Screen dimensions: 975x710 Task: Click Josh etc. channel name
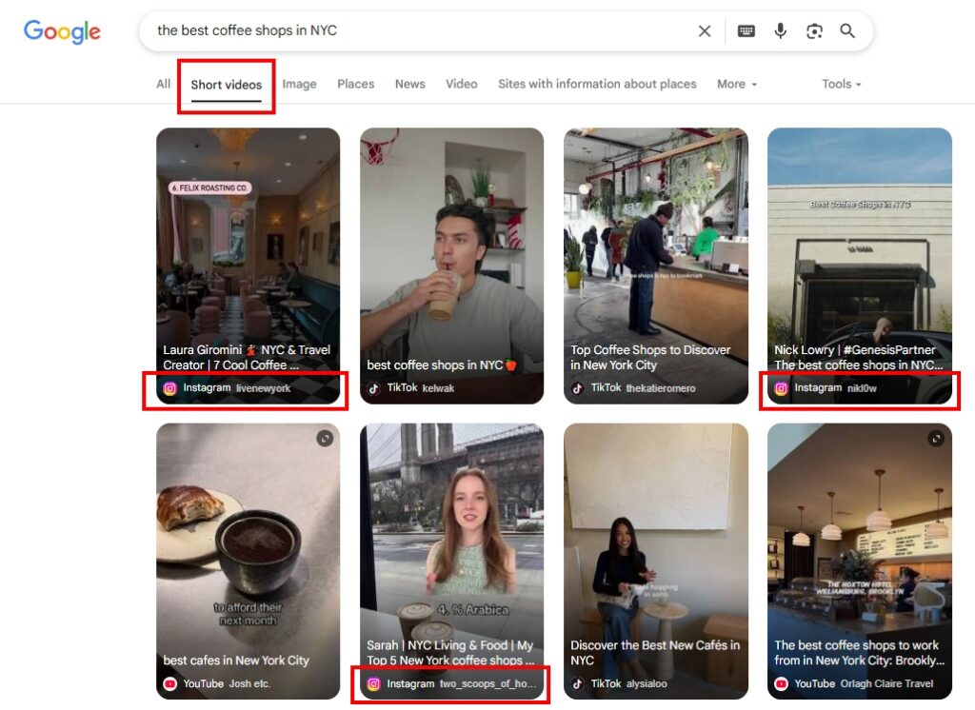tap(249, 684)
